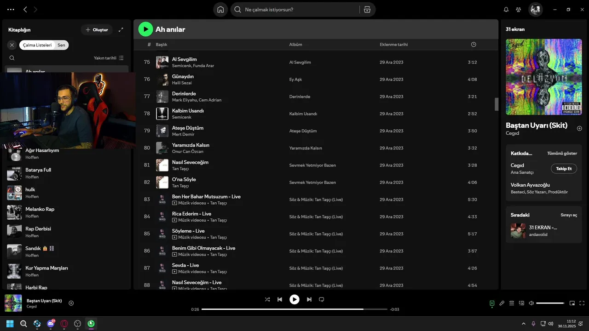
Task: Sort by the Başlık column header
Action: (162, 45)
